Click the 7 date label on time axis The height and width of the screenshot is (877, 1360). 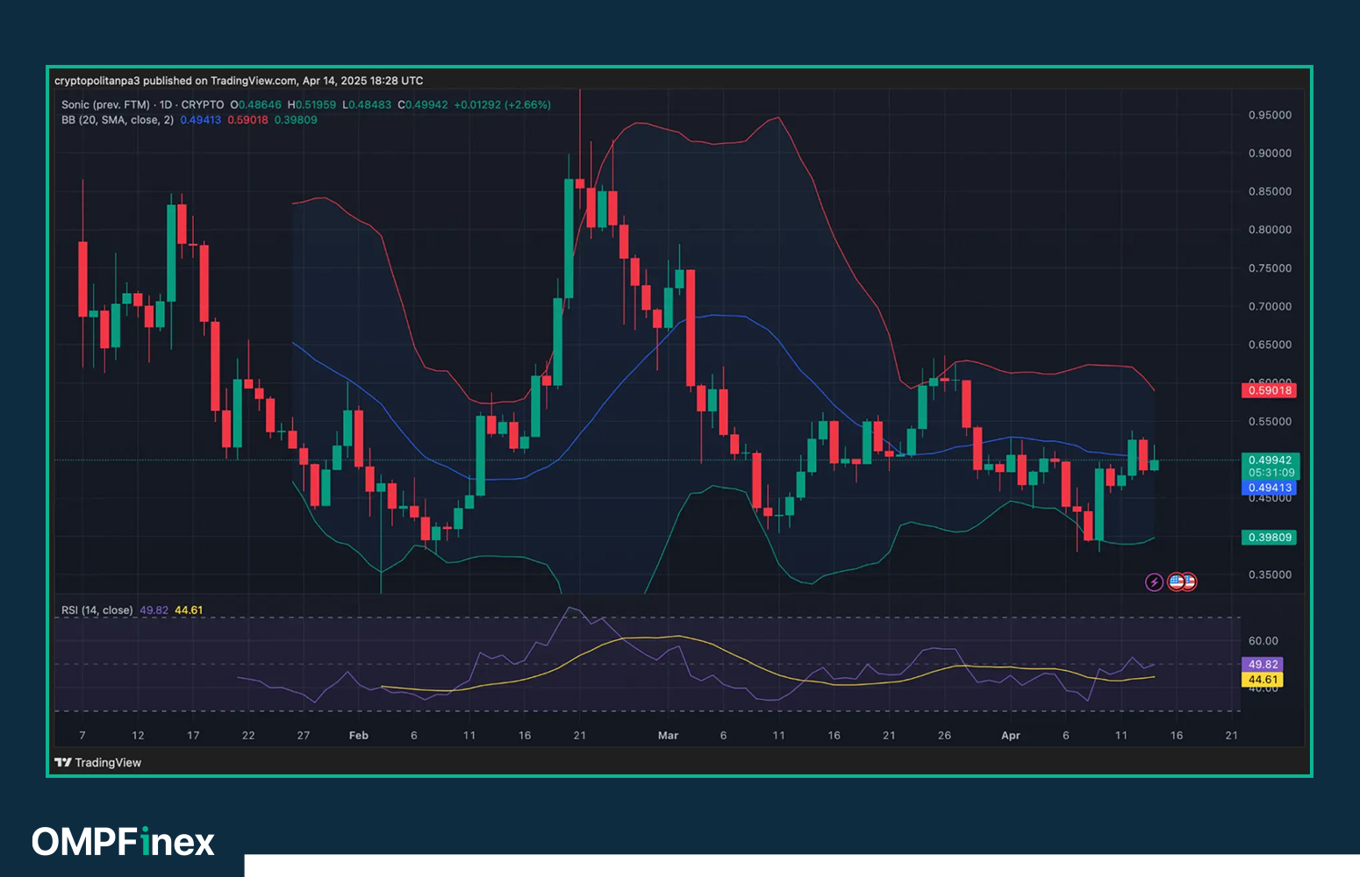tap(82, 736)
